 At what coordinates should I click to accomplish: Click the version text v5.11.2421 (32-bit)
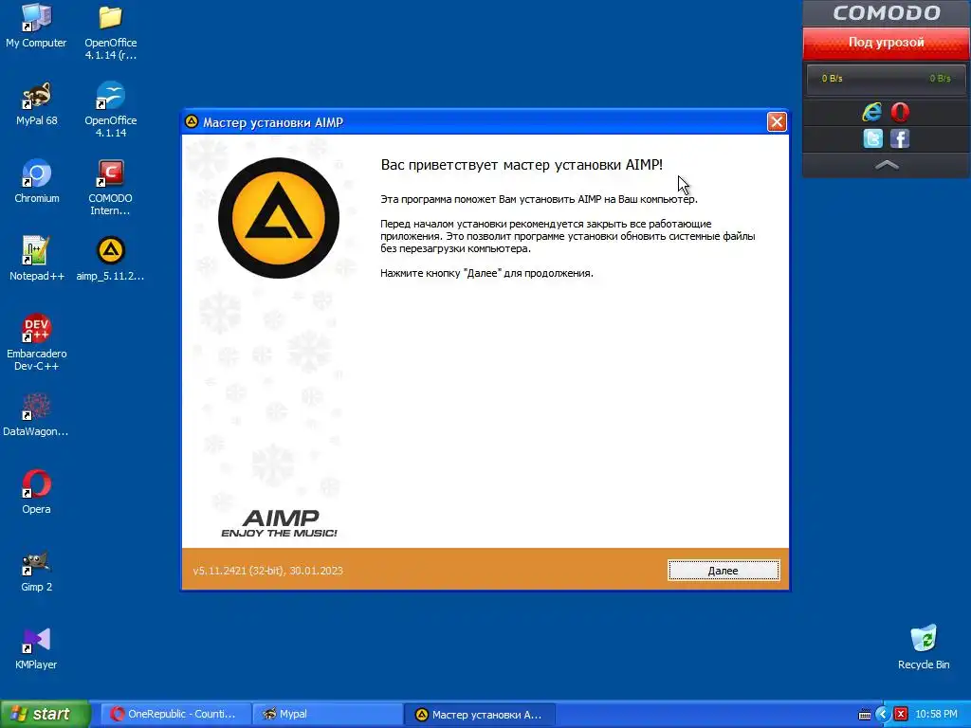coord(267,570)
